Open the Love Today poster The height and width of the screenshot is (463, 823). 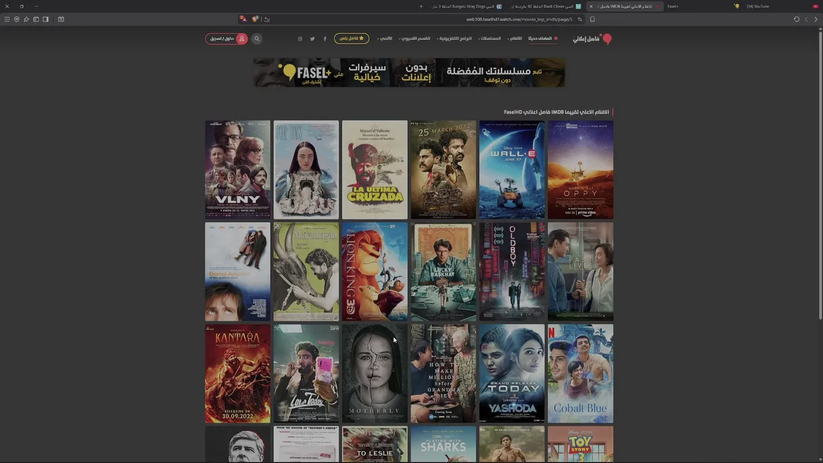[306, 374]
